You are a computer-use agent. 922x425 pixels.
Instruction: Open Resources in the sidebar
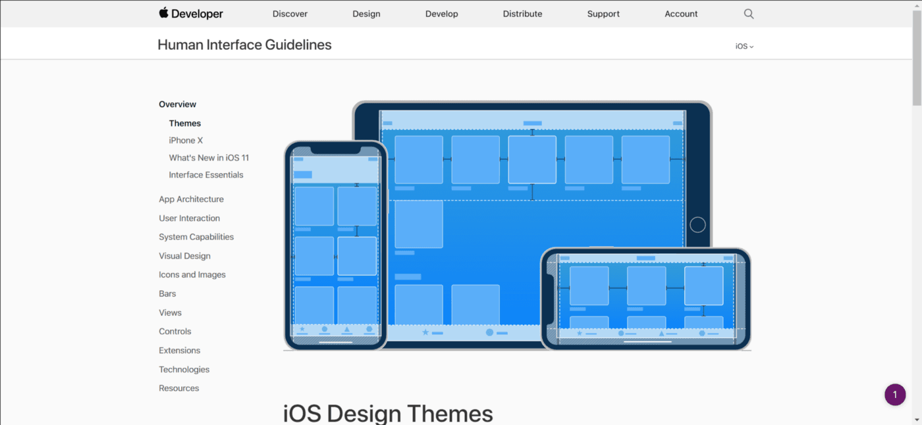pyautogui.click(x=178, y=388)
